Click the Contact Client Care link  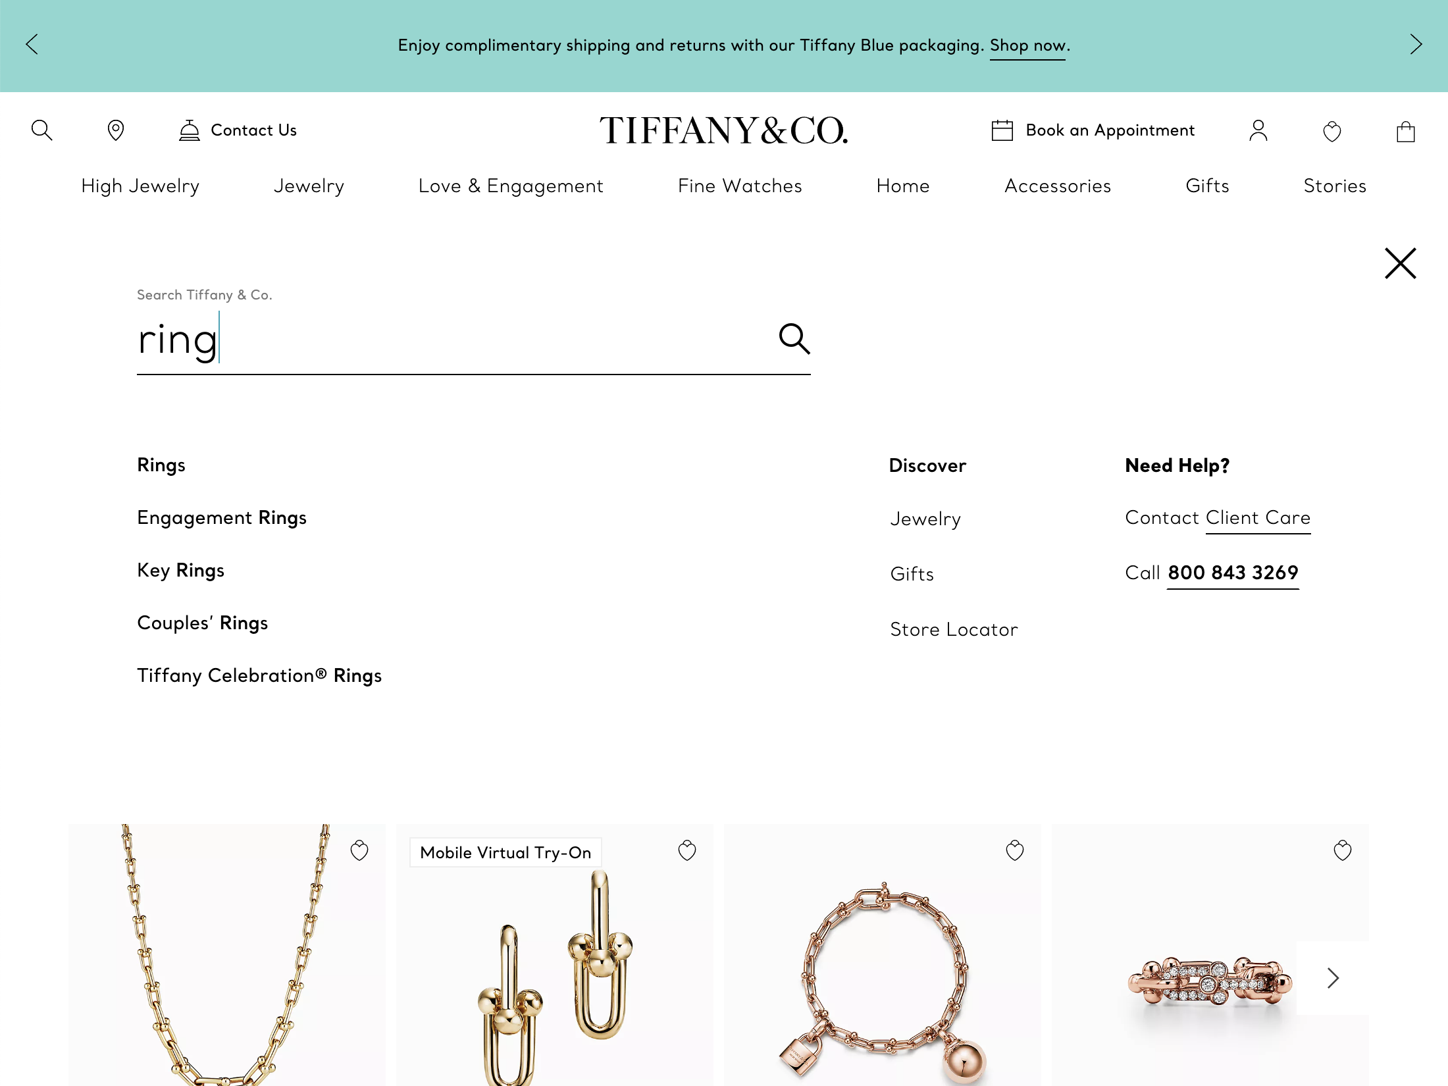[x=1218, y=518]
